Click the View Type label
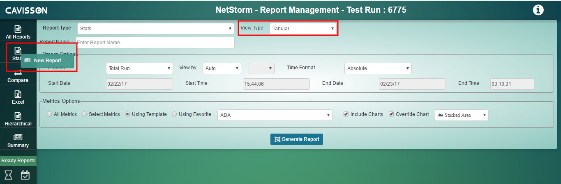Viewport: 561px width, 184px height. point(252,28)
